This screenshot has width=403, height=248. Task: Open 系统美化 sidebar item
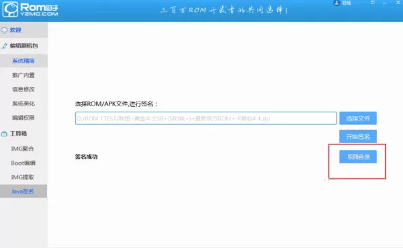tap(24, 104)
